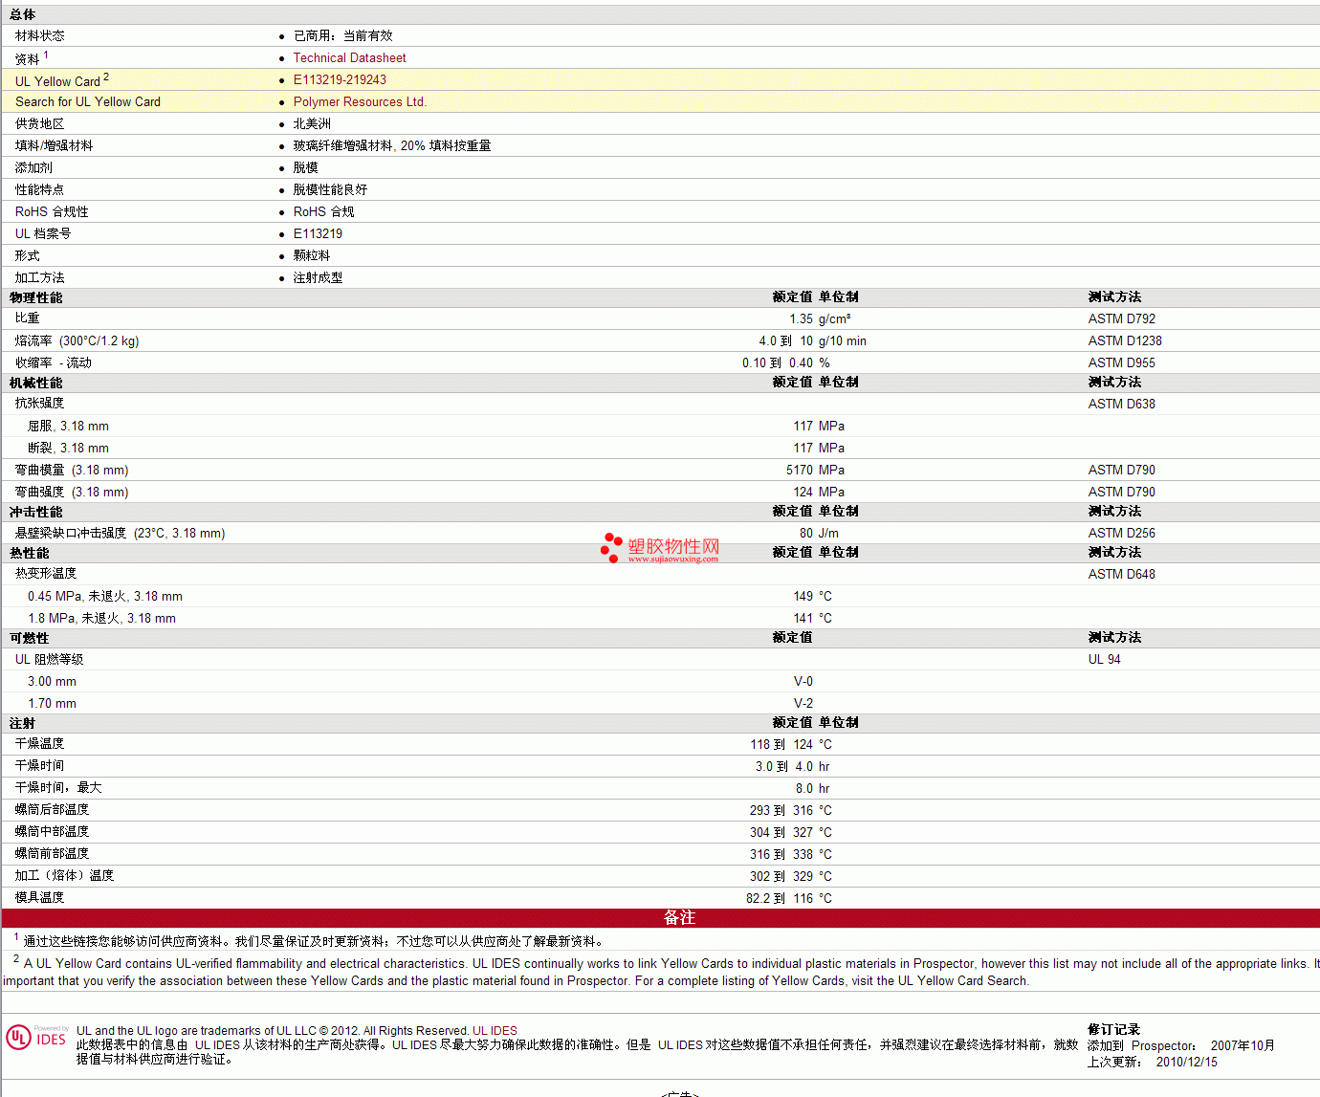Select the 机械性能 section header
The width and height of the screenshot is (1320, 1097).
pos(36,384)
